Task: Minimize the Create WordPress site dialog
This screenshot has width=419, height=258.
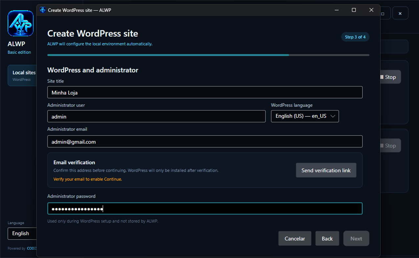Action: point(337,10)
